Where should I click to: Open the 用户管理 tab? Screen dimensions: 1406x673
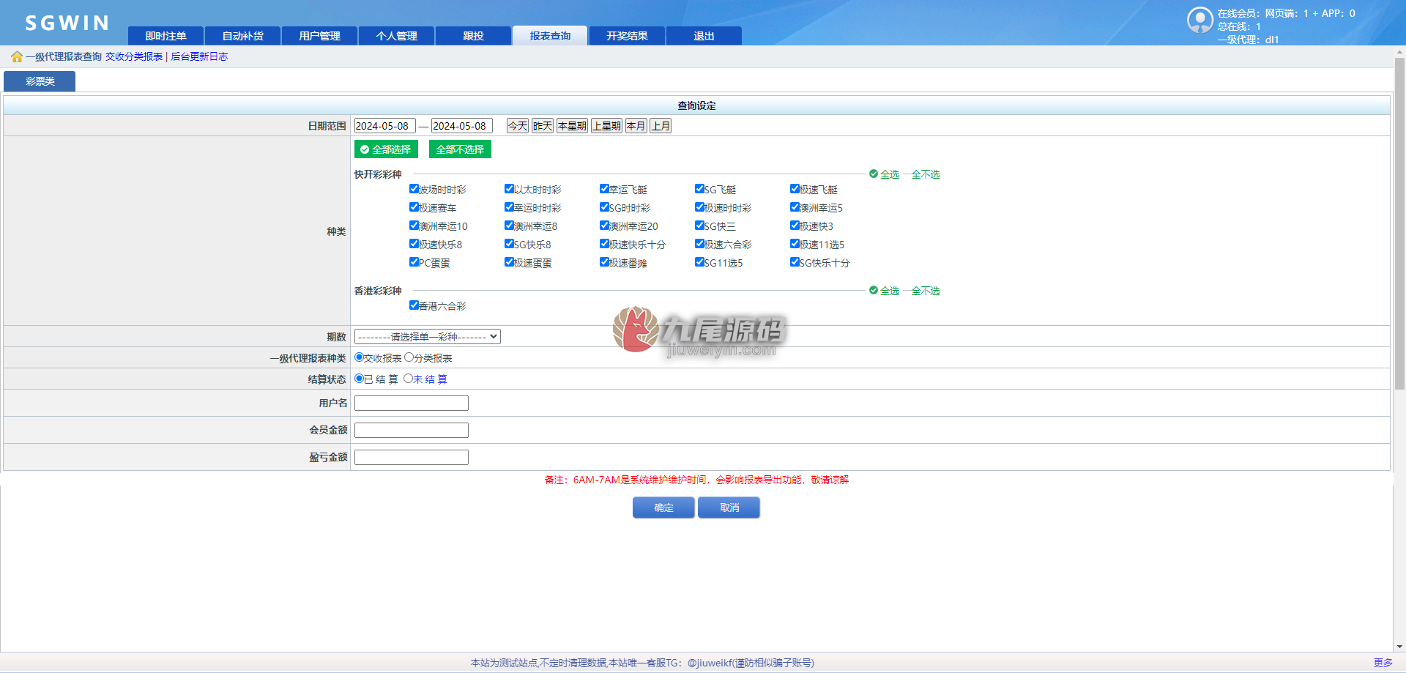coord(319,36)
